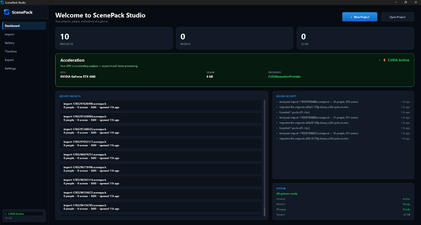Click the Clips count card
Image resolution: width=421 pixels, height=225 pixels.
point(355,38)
